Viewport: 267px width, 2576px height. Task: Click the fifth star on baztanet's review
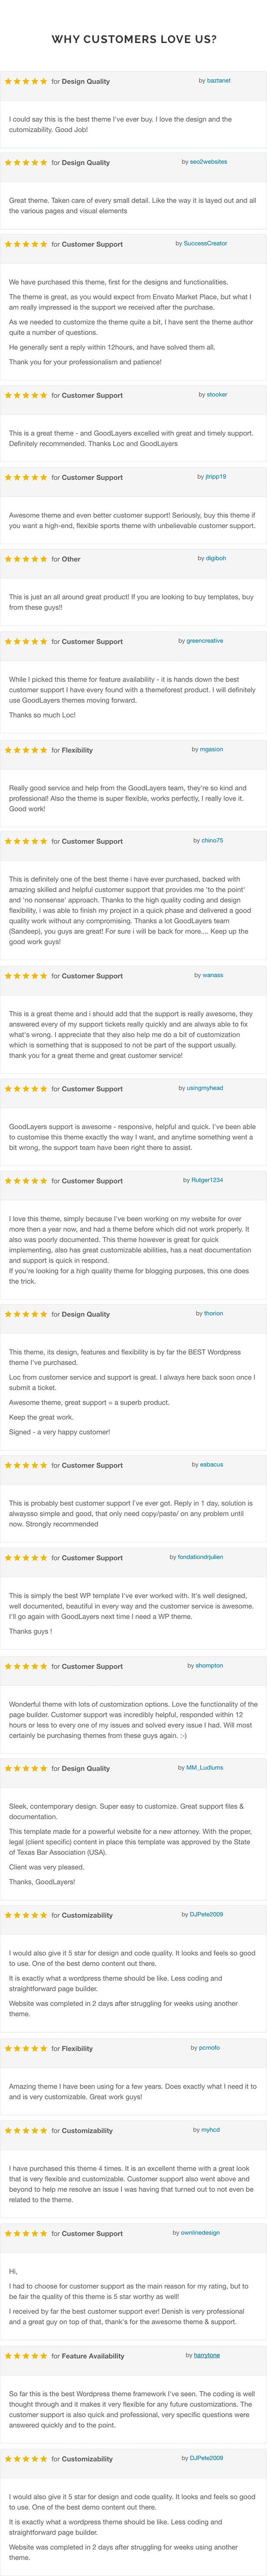[44, 77]
